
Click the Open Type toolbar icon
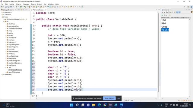(x=41, y=7)
